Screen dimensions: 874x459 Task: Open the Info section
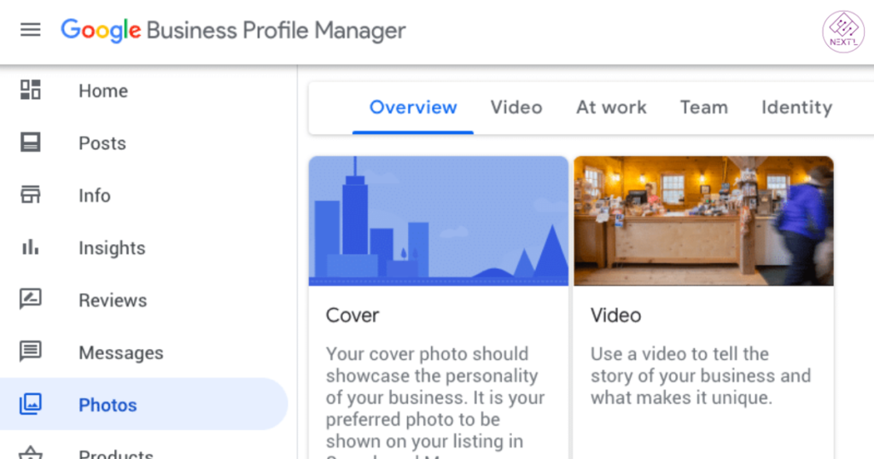[x=94, y=195]
